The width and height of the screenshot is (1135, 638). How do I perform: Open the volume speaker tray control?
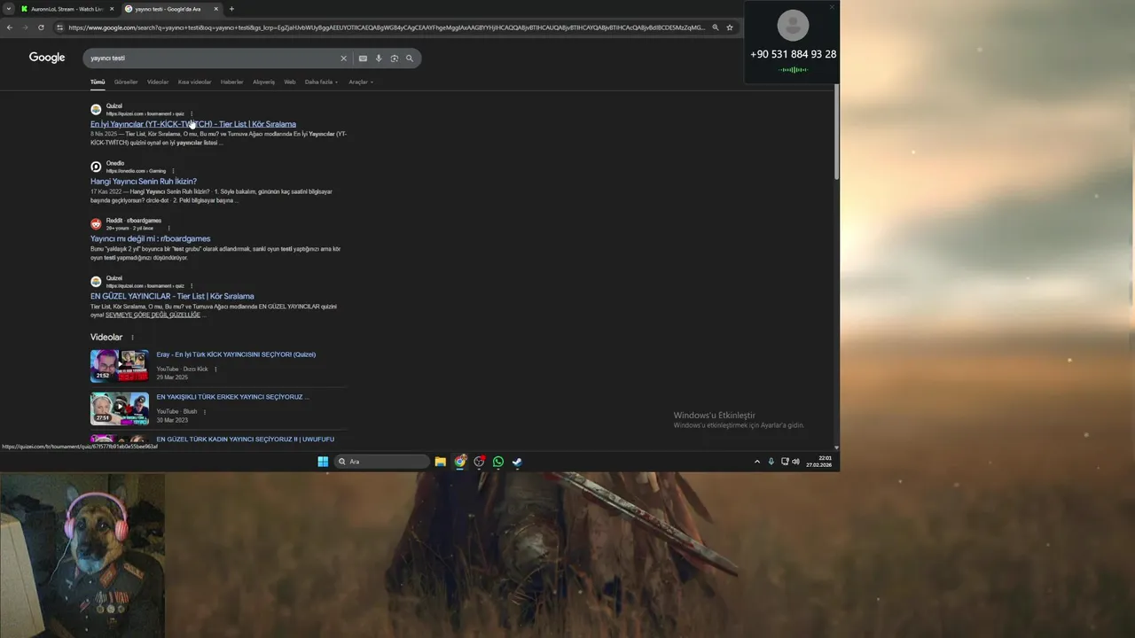(x=795, y=462)
